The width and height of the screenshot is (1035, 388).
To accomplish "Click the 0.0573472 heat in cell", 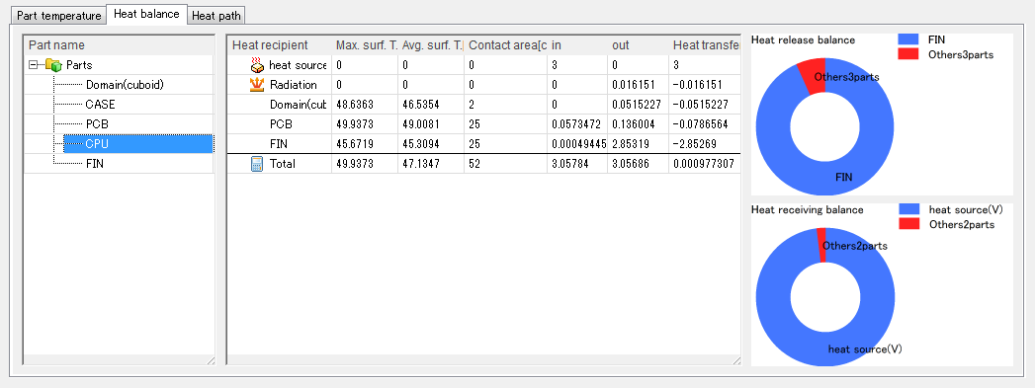I will (x=577, y=124).
